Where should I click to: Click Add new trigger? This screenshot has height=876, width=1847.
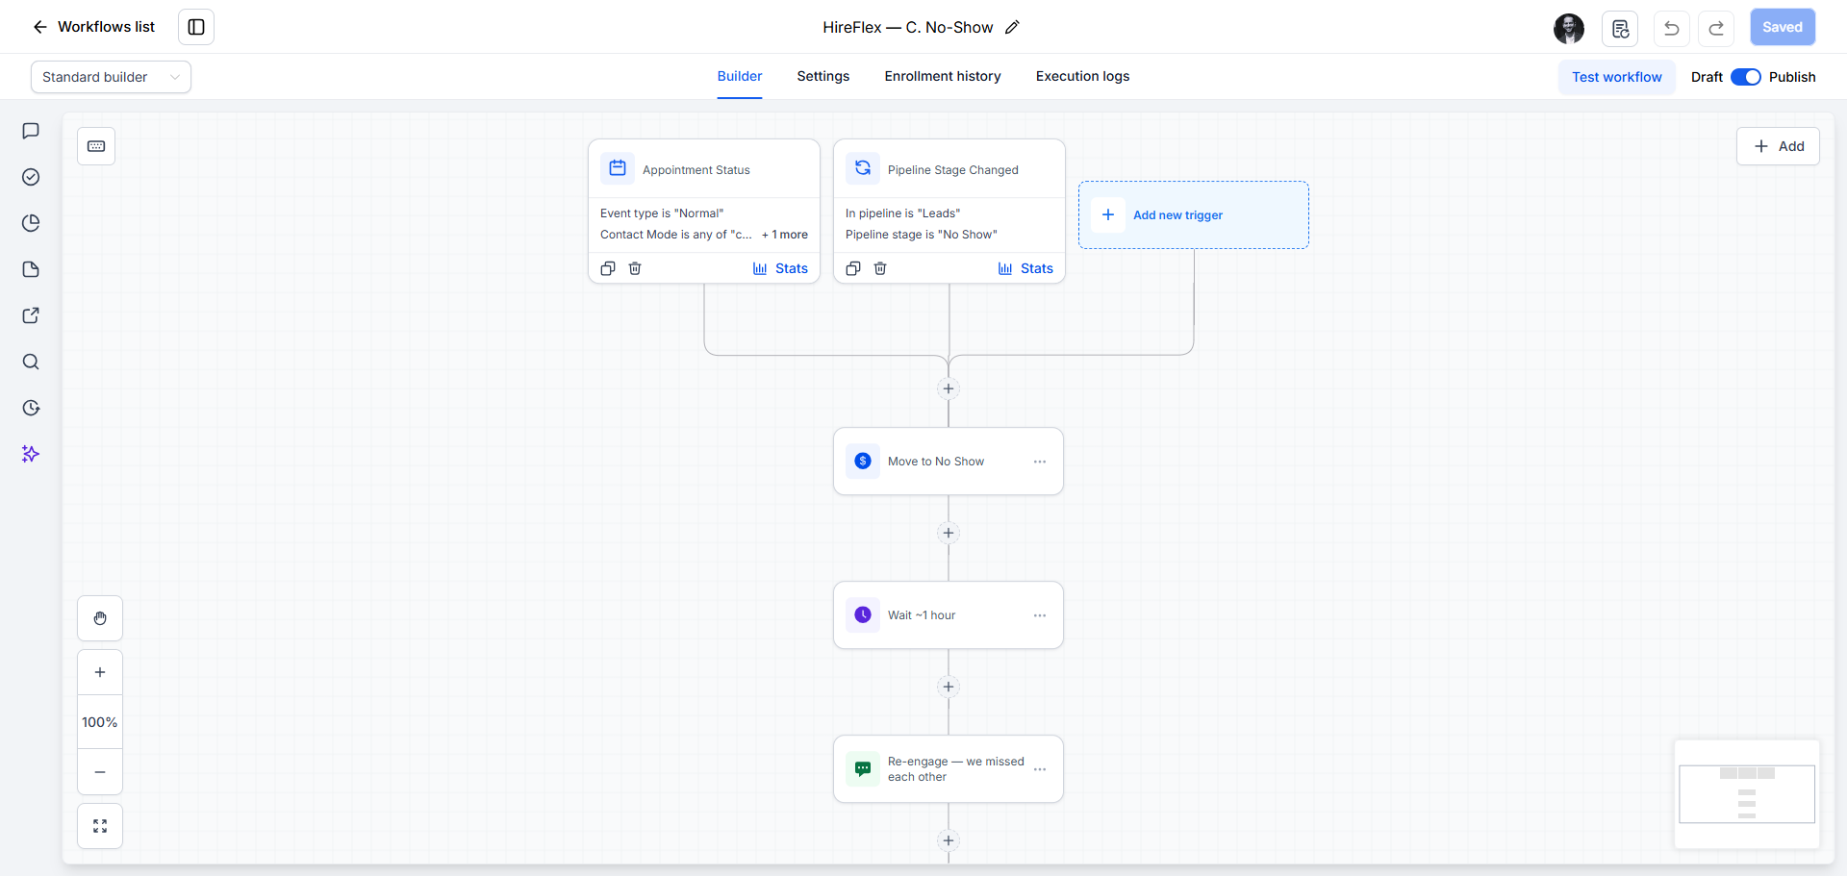[x=1194, y=215]
